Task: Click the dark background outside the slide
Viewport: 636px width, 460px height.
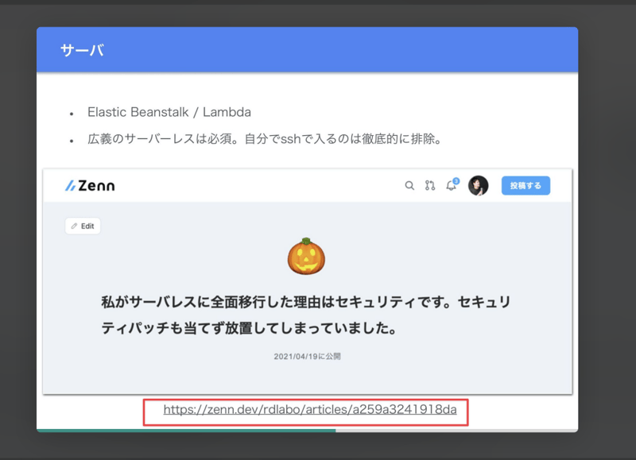Action: pyautogui.click(x=607, y=238)
